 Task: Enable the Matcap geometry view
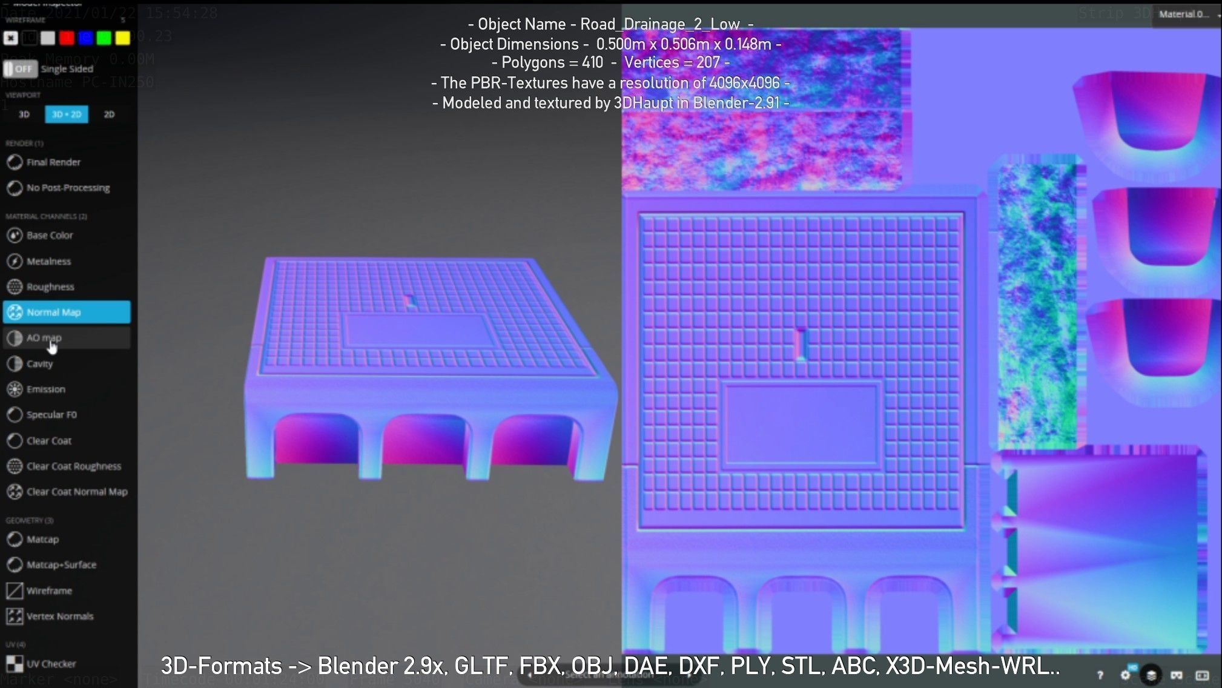(42, 540)
